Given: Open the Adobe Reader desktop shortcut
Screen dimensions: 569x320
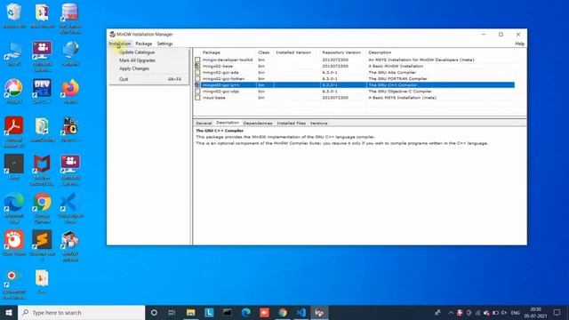Looking at the screenshot, I should 14,132.
